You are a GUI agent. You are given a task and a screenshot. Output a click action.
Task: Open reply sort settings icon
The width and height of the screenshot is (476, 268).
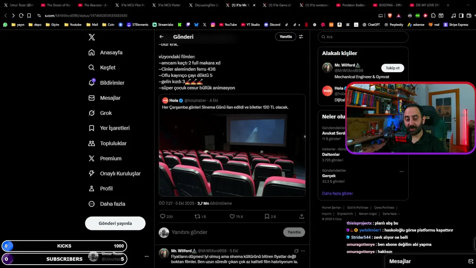[301, 36]
